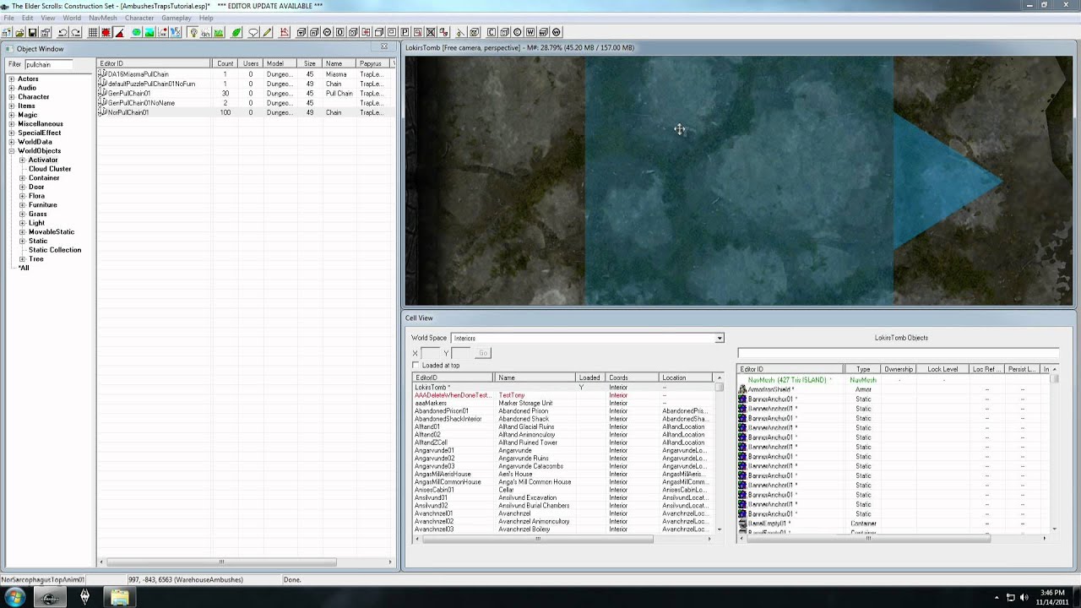The height and width of the screenshot is (608, 1081).
Task: Click the green globe world icon
Action: [136, 32]
